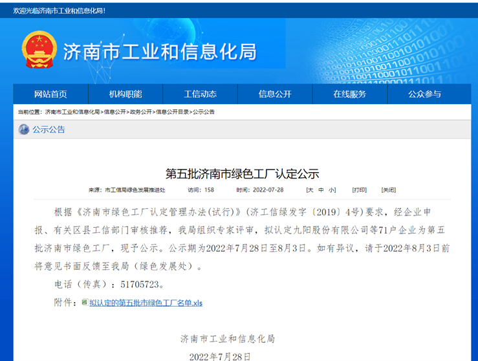
Task: Open the 机构职能 menu item
Action: tap(125, 94)
